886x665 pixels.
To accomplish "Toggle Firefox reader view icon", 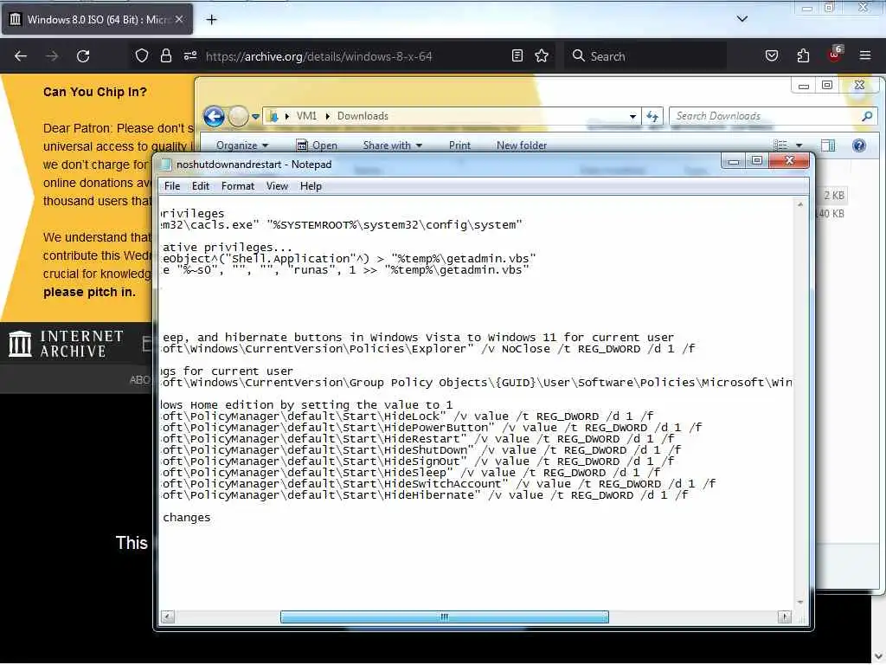I will (517, 55).
